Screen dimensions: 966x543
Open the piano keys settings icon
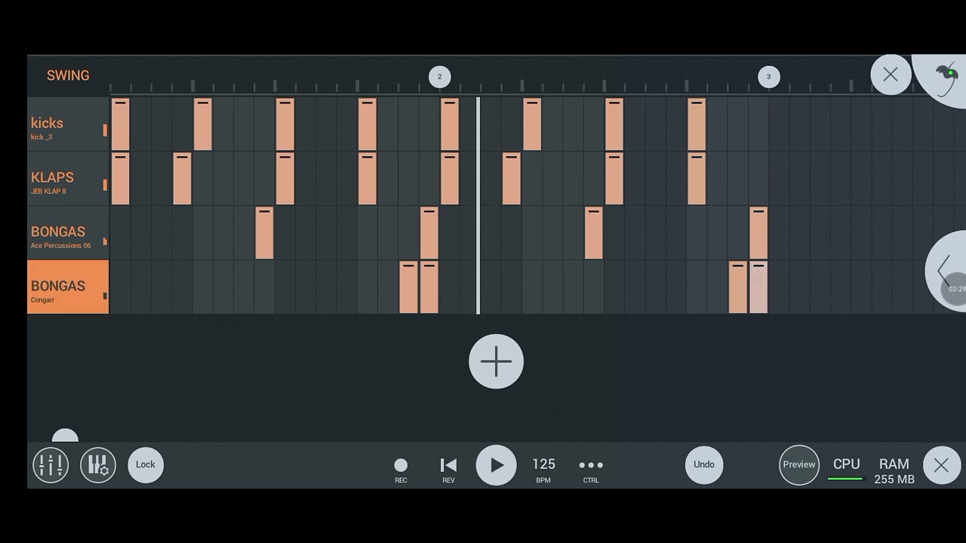pos(98,465)
